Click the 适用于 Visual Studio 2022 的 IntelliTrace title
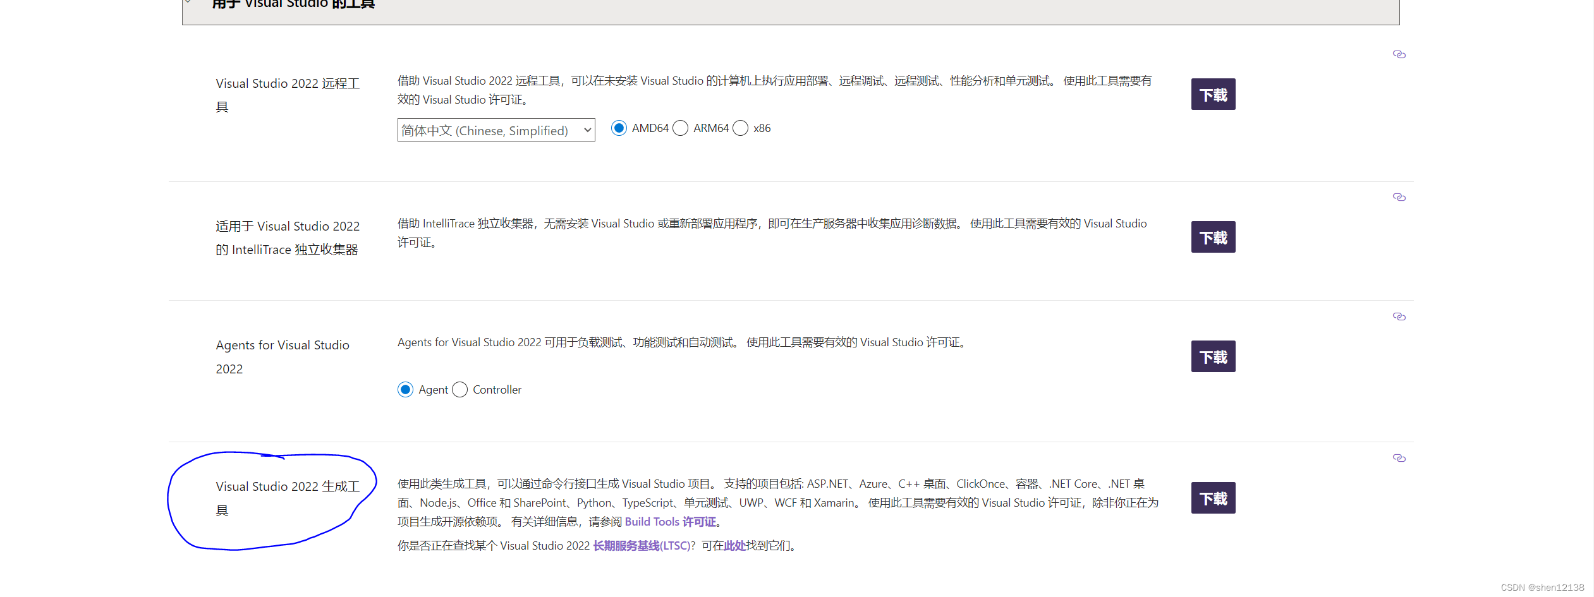The height and width of the screenshot is (597, 1594). pyautogui.click(x=288, y=238)
